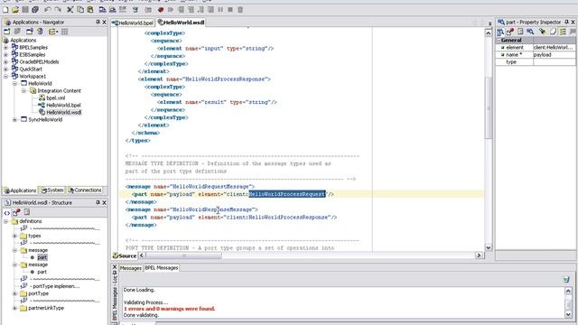Expand the BPELSamples application node
This screenshot has width=578, height=325.
6,47
